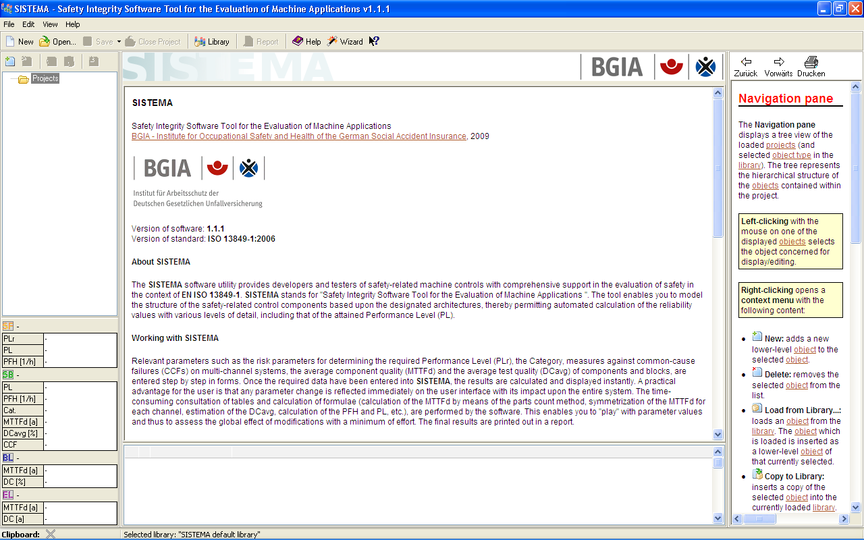Click the load from library icon in navigation toolbar
This screenshot has height=540, width=864.
pyautogui.click(x=93, y=61)
